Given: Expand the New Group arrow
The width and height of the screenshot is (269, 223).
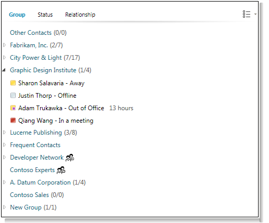Looking at the screenshot, I should coord(5,207).
